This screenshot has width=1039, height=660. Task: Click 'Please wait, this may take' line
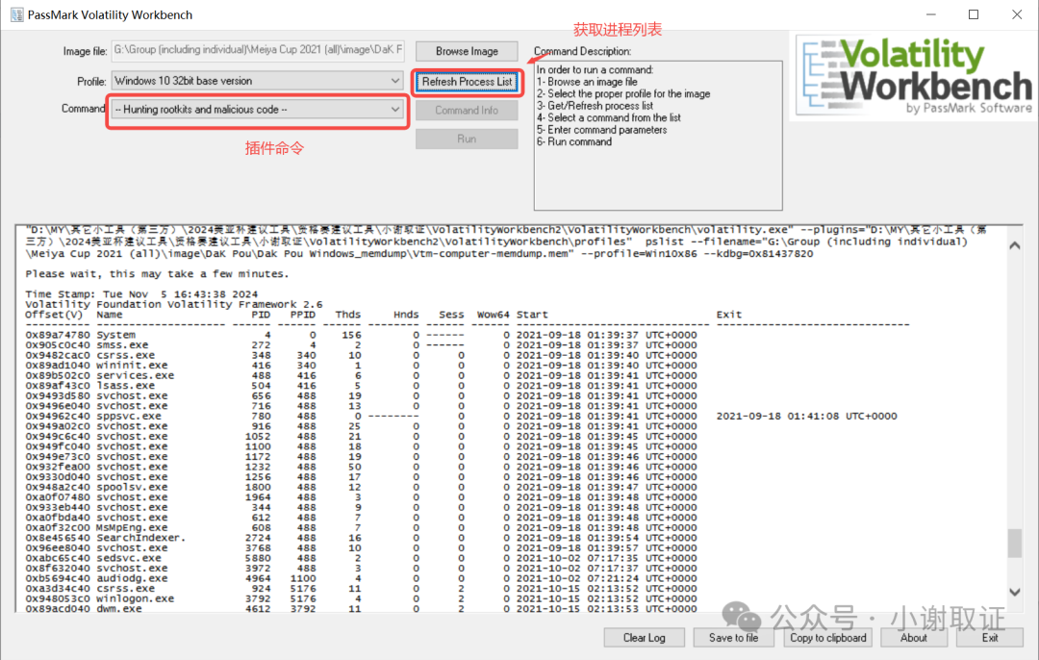[157, 273]
